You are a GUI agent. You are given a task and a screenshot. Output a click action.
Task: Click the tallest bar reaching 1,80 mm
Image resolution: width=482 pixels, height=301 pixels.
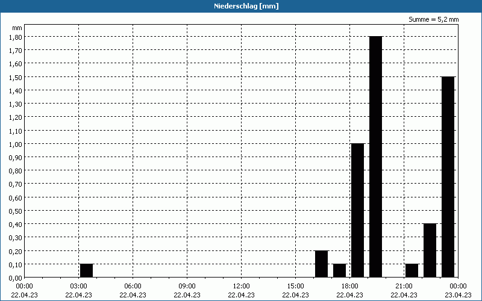pyautogui.click(x=375, y=157)
